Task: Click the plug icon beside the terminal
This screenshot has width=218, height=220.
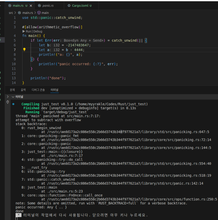Action: [x=7, y=102]
